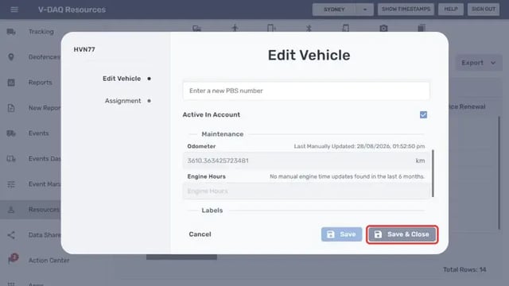Click the HELP button
The image size is (509, 286).
pyautogui.click(x=451, y=9)
